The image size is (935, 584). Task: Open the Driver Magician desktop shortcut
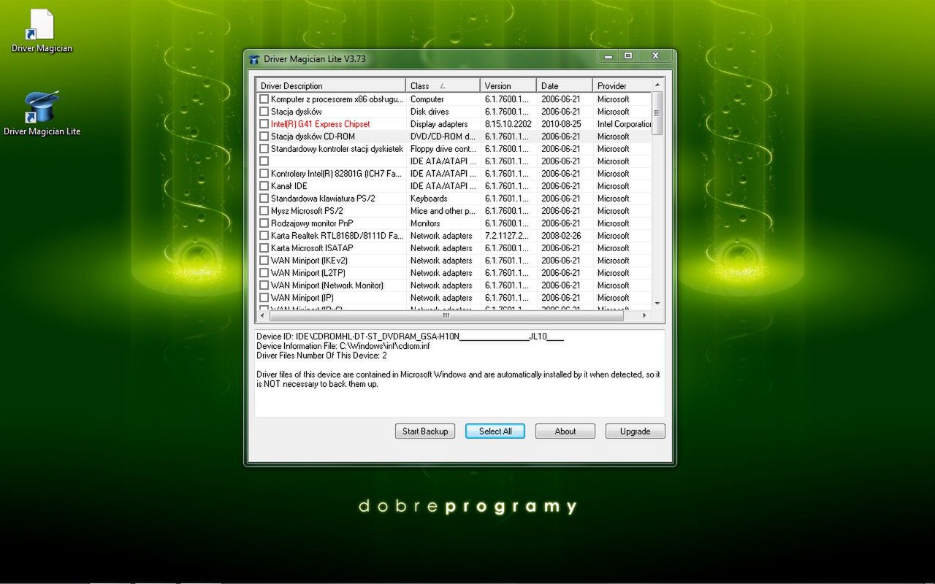coord(42,31)
